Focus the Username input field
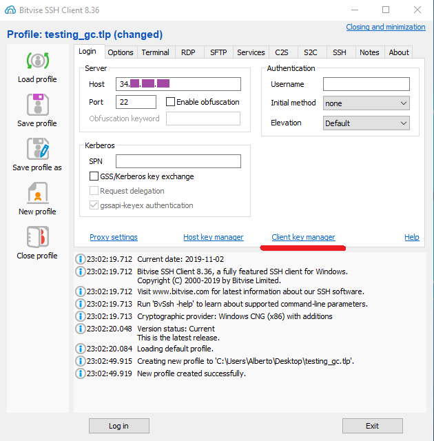The image size is (434, 441). click(366, 84)
